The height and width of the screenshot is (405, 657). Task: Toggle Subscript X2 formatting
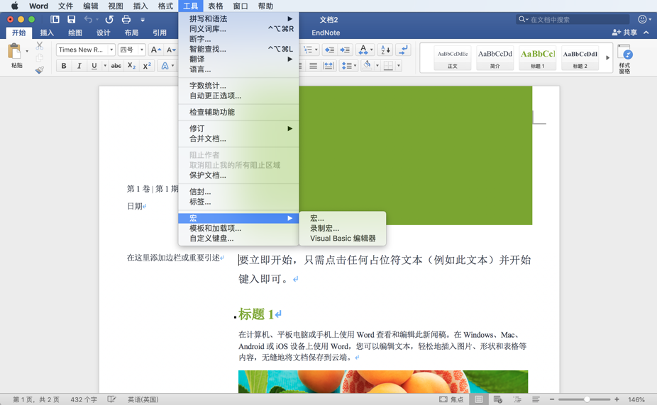pos(131,66)
